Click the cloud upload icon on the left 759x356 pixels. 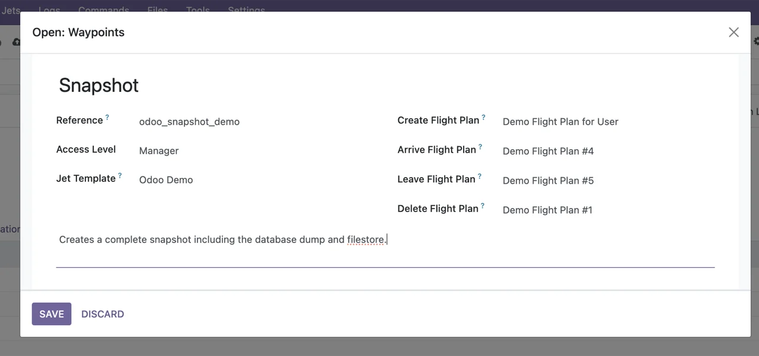coord(17,41)
